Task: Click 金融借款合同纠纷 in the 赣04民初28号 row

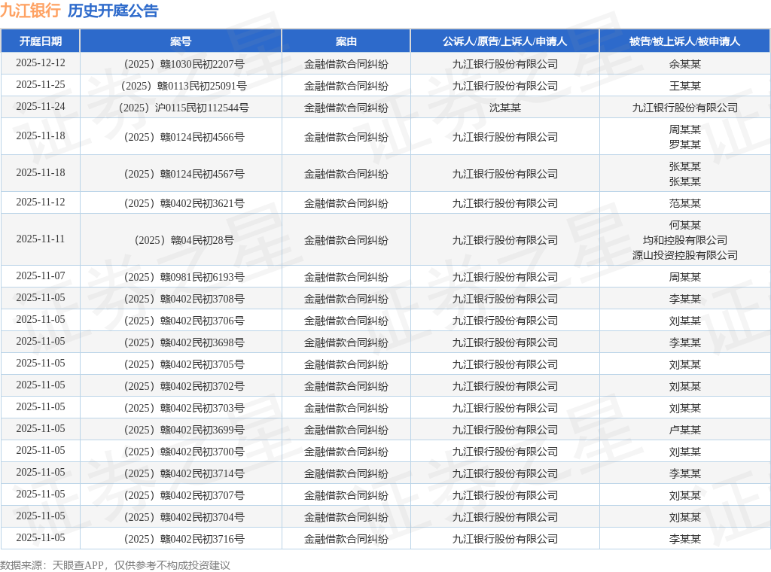Action: 346,240
